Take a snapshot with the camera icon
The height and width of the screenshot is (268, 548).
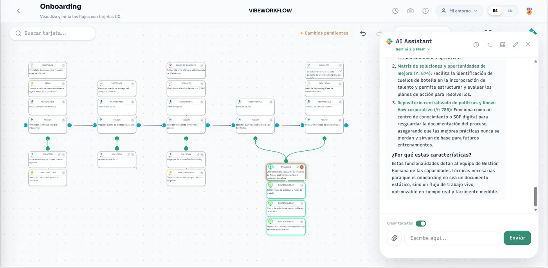click(x=410, y=11)
